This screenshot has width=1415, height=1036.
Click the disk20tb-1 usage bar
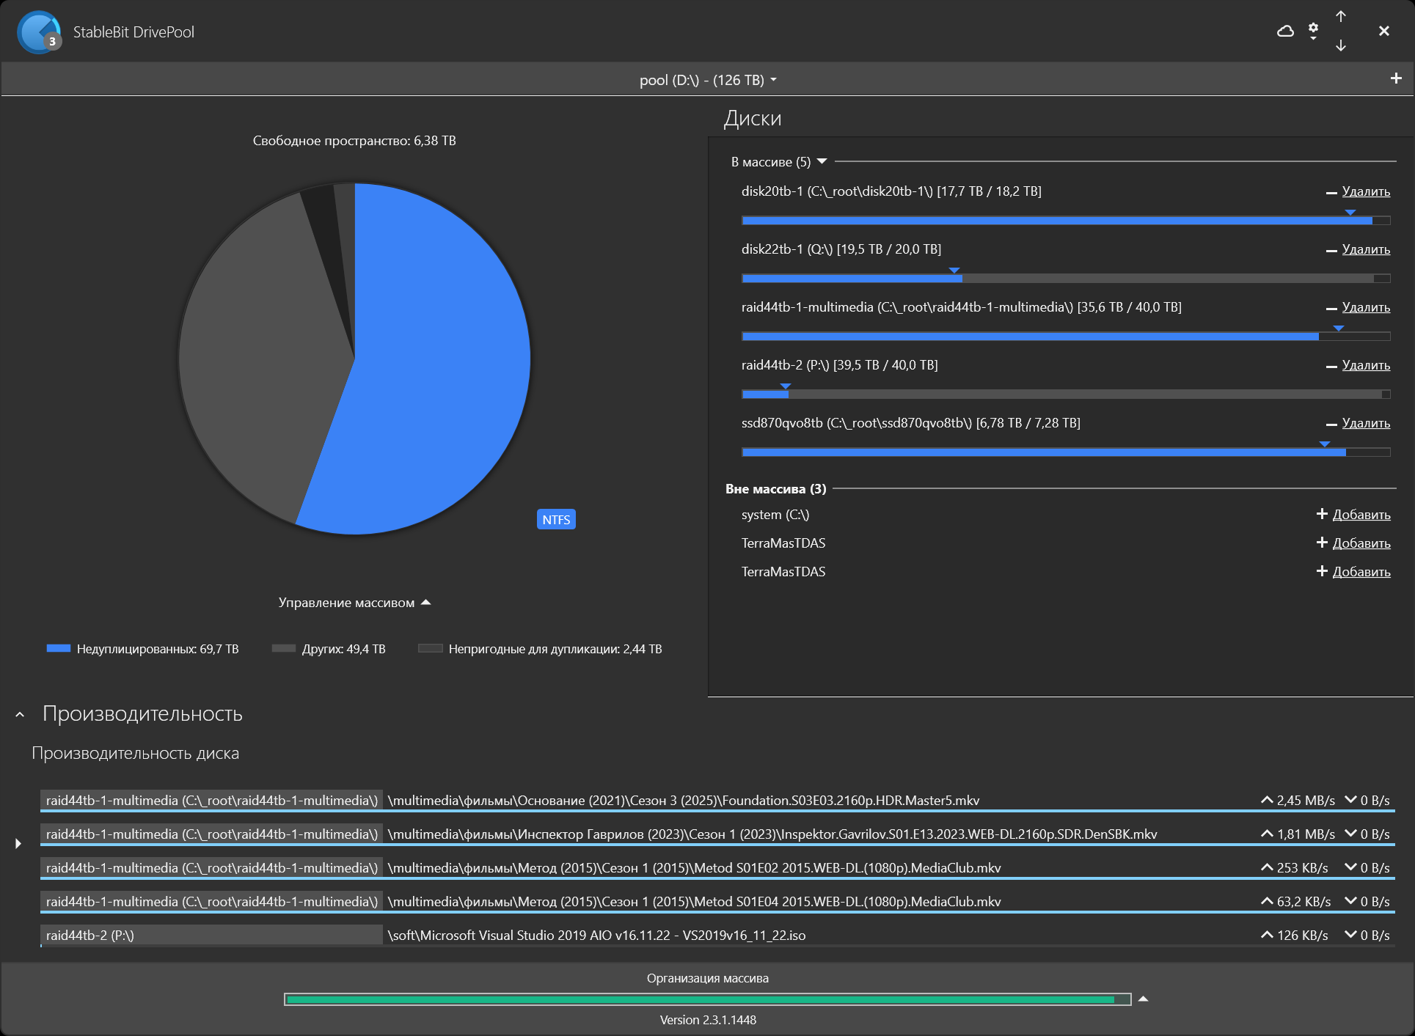click(x=1065, y=220)
